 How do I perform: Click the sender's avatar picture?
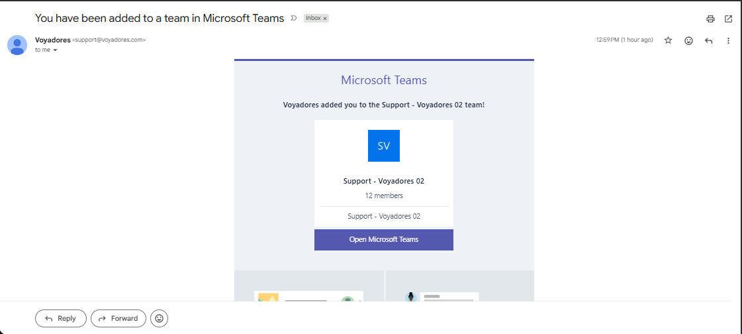click(x=17, y=45)
